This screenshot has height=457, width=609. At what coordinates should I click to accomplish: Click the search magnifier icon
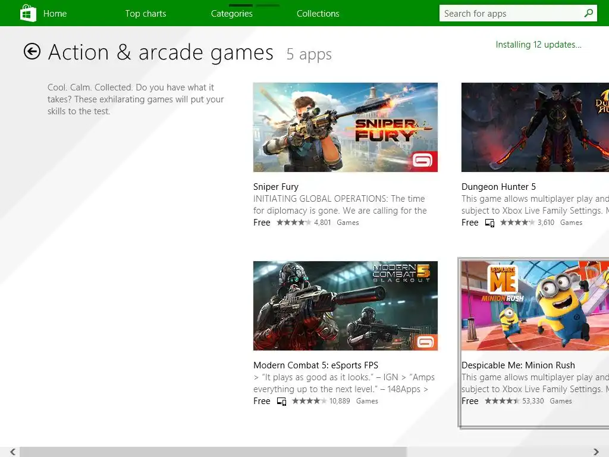[588, 13]
